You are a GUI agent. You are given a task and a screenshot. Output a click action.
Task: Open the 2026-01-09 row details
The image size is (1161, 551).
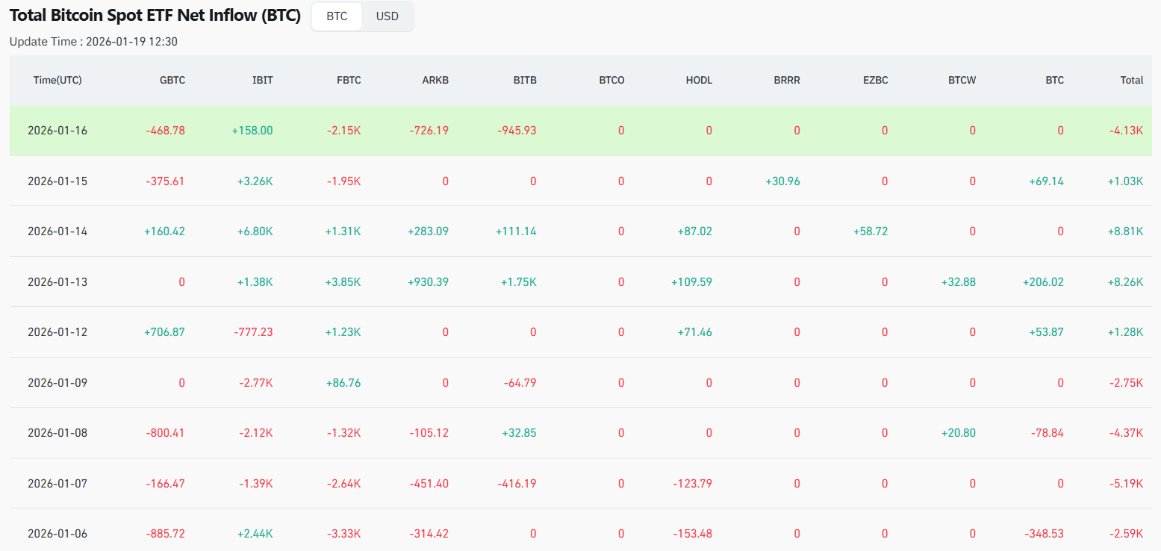click(57, 382)
